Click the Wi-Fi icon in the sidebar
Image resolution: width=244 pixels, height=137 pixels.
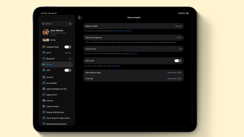[x=44, y=53]
